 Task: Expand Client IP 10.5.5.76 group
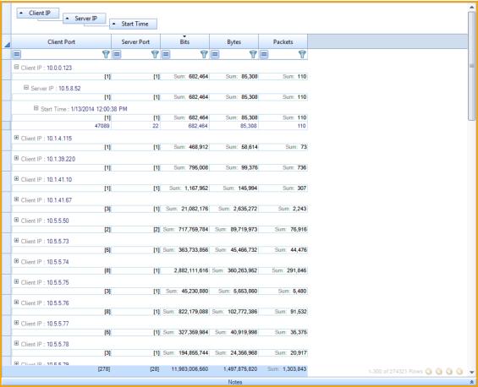click(16, 303)
